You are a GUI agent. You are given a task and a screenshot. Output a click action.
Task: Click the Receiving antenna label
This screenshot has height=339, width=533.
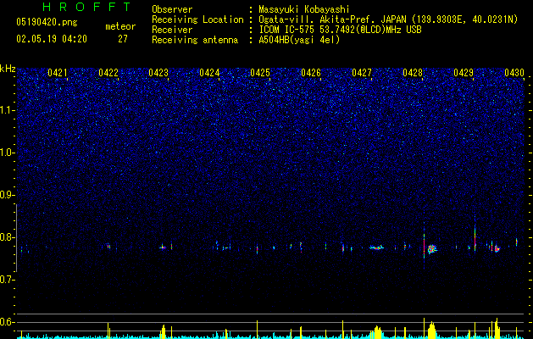click(x=195, y=40)
